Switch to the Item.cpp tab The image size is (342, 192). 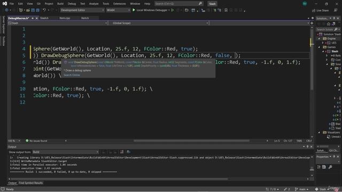pyautogui.click(x=65, y=18)
